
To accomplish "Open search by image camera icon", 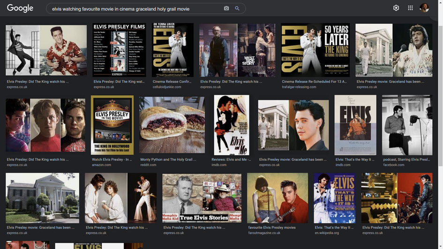I will coord(226,8).
